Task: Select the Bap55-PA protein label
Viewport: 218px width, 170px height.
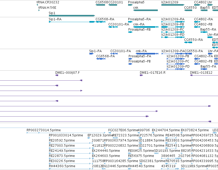Action: tap(209, 67)
